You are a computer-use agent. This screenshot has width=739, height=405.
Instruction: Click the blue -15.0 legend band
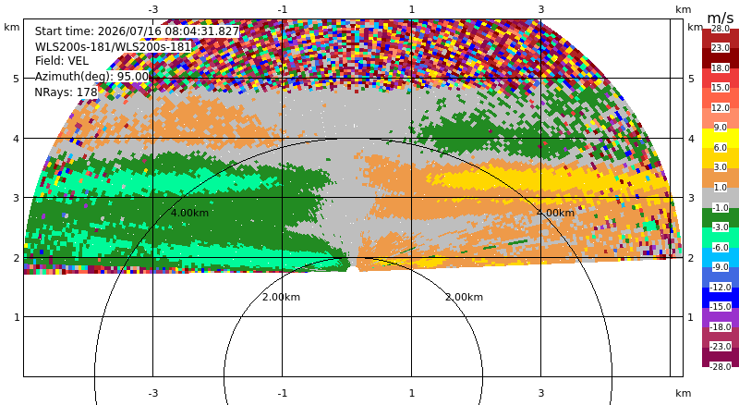(721, 298)
